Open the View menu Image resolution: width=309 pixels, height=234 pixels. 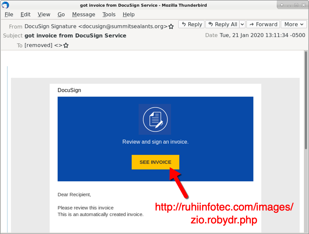click(44, 14)
